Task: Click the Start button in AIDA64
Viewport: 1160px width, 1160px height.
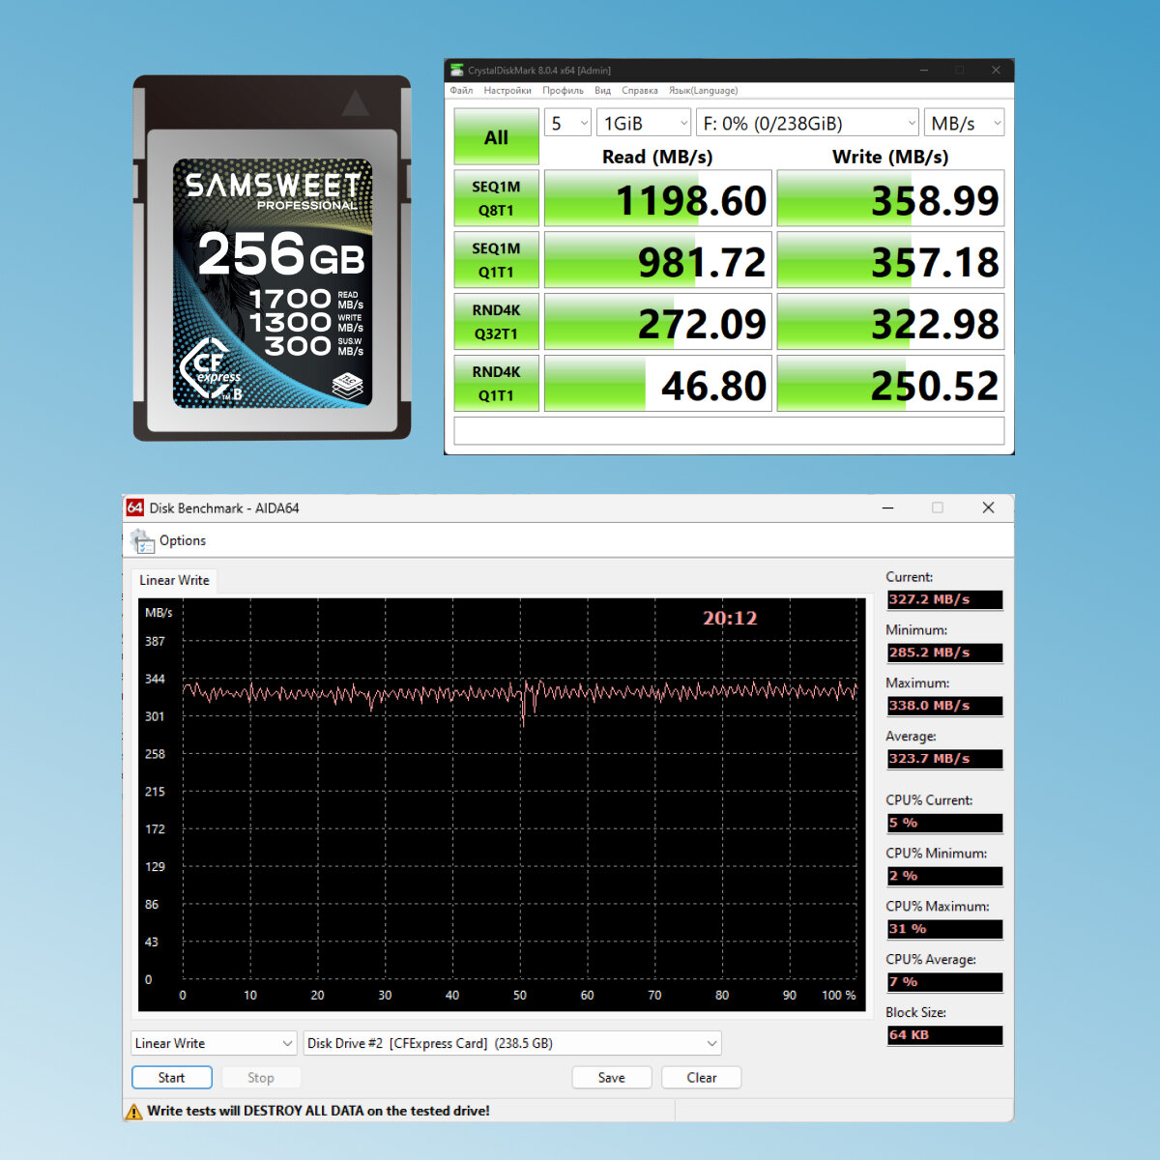Action: point(171,1078)
